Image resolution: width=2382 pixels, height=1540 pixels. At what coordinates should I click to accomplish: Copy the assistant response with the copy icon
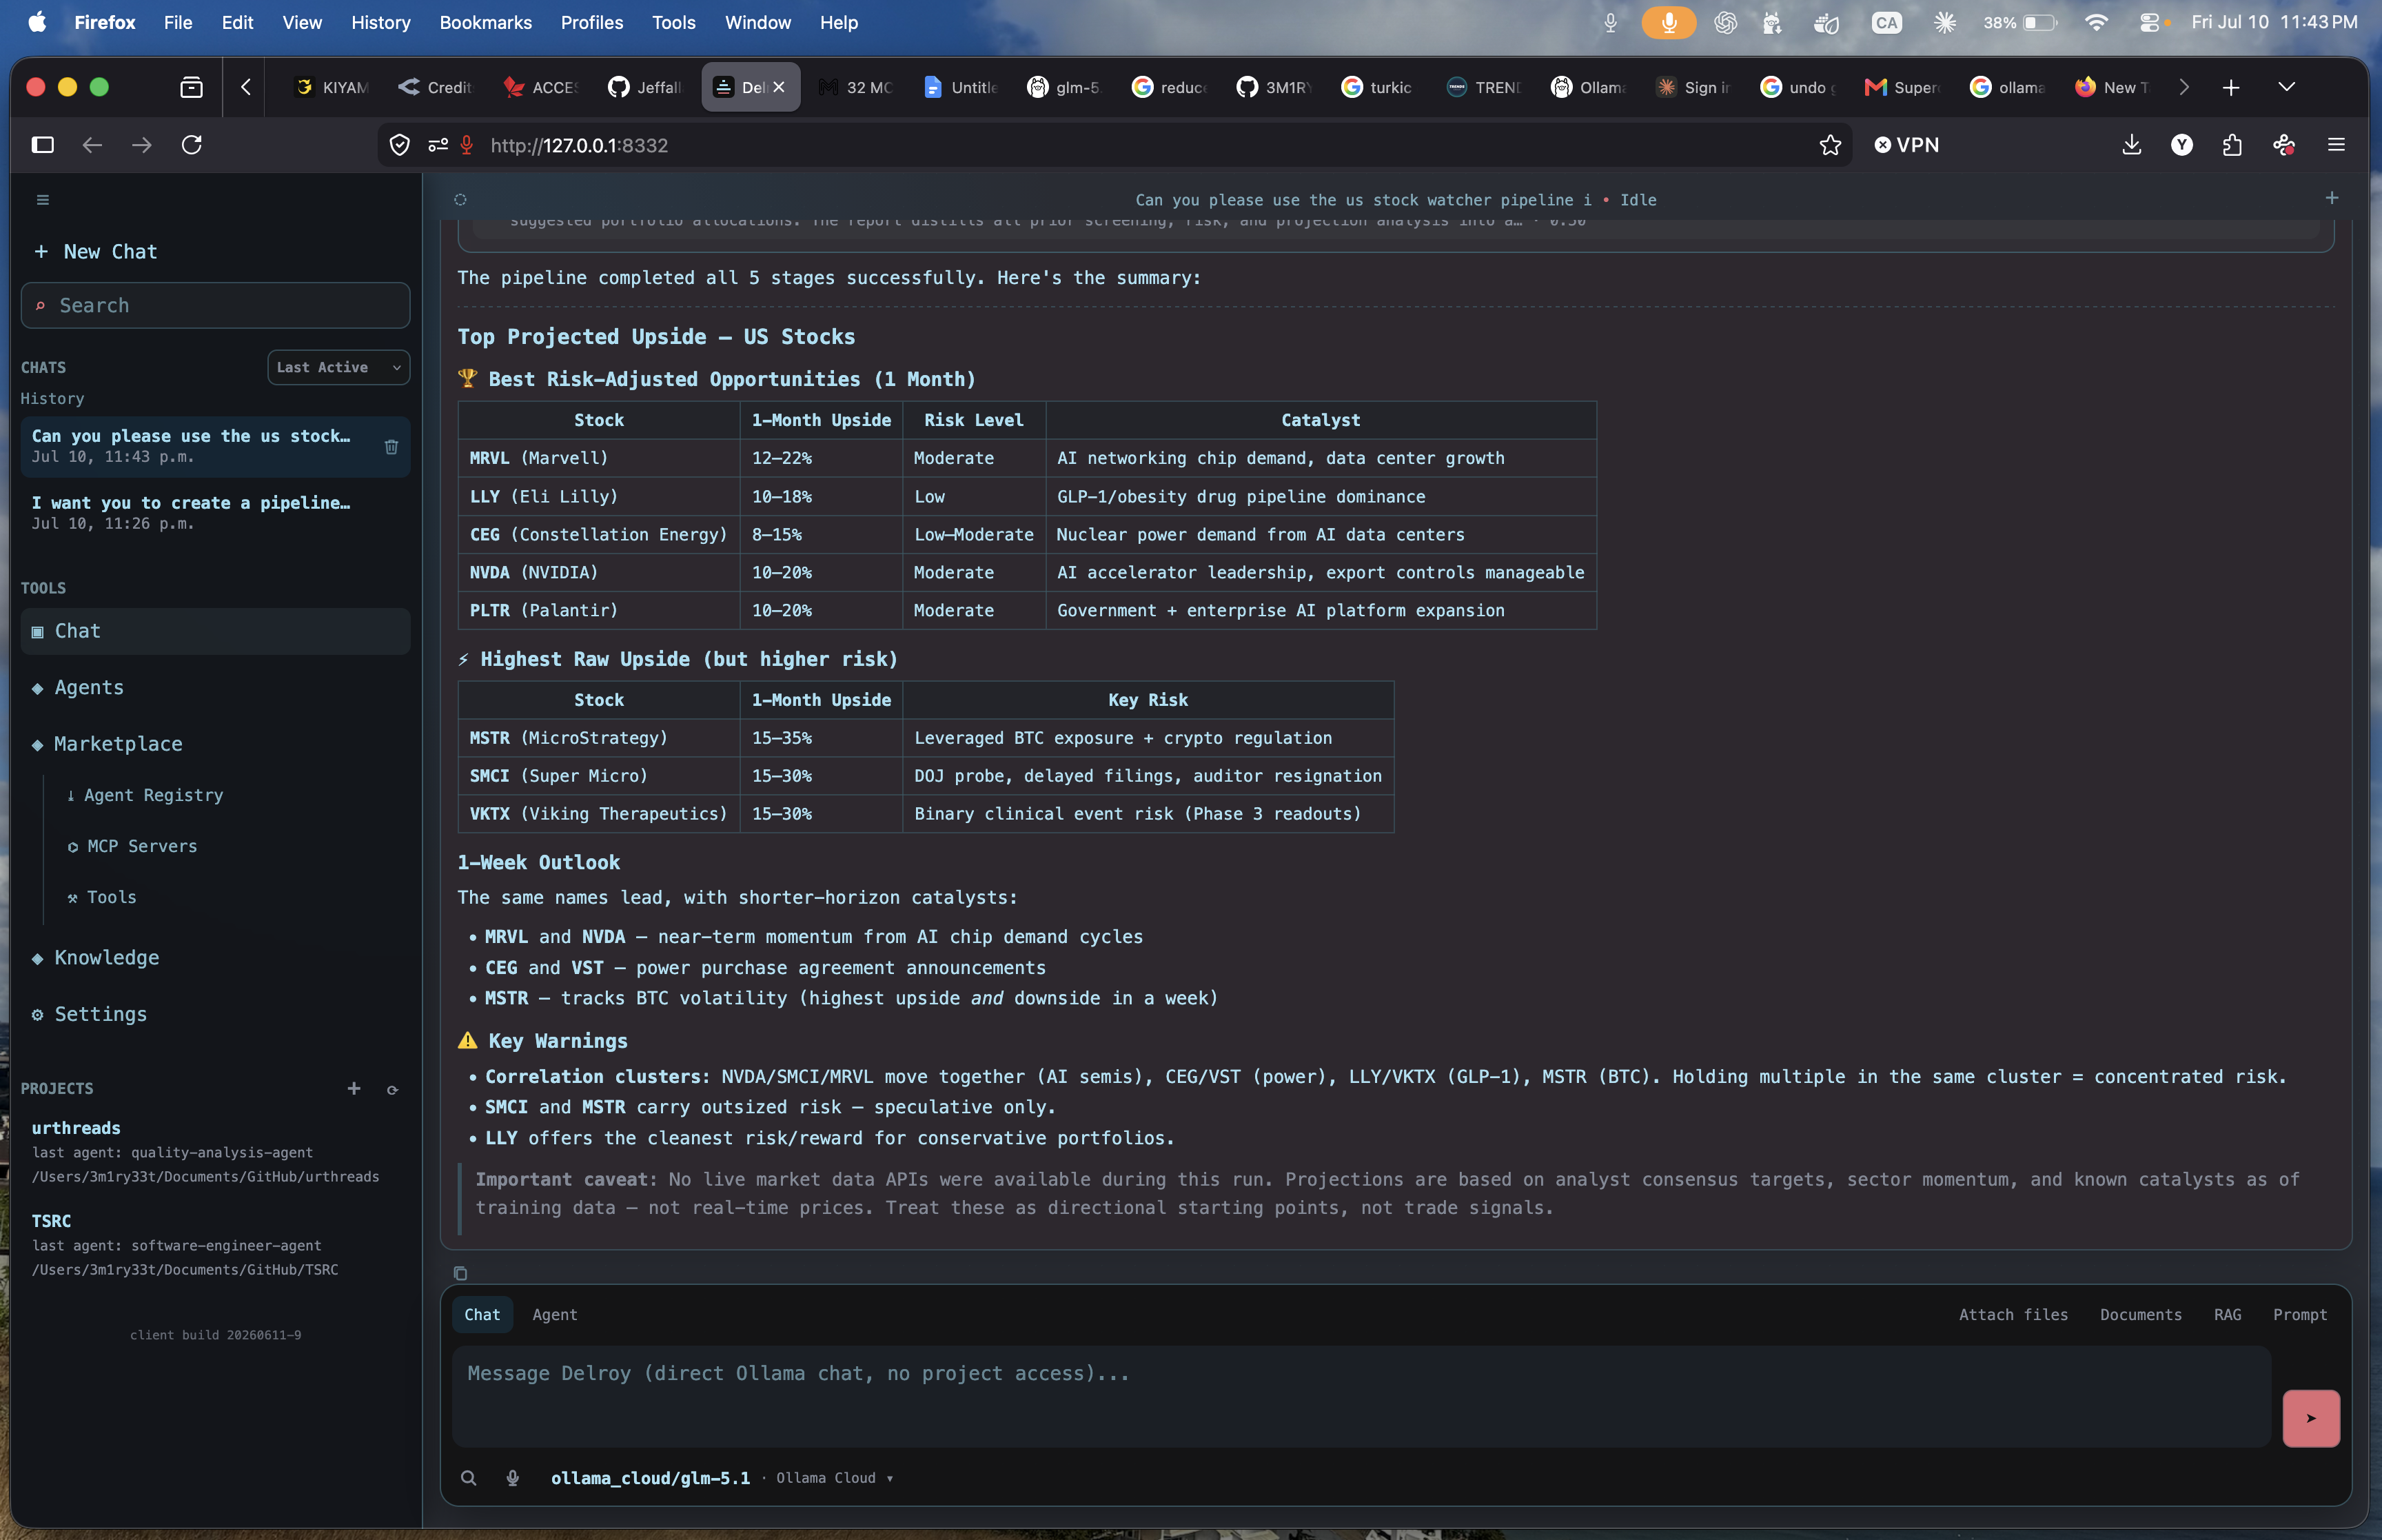pos(460,1273)
